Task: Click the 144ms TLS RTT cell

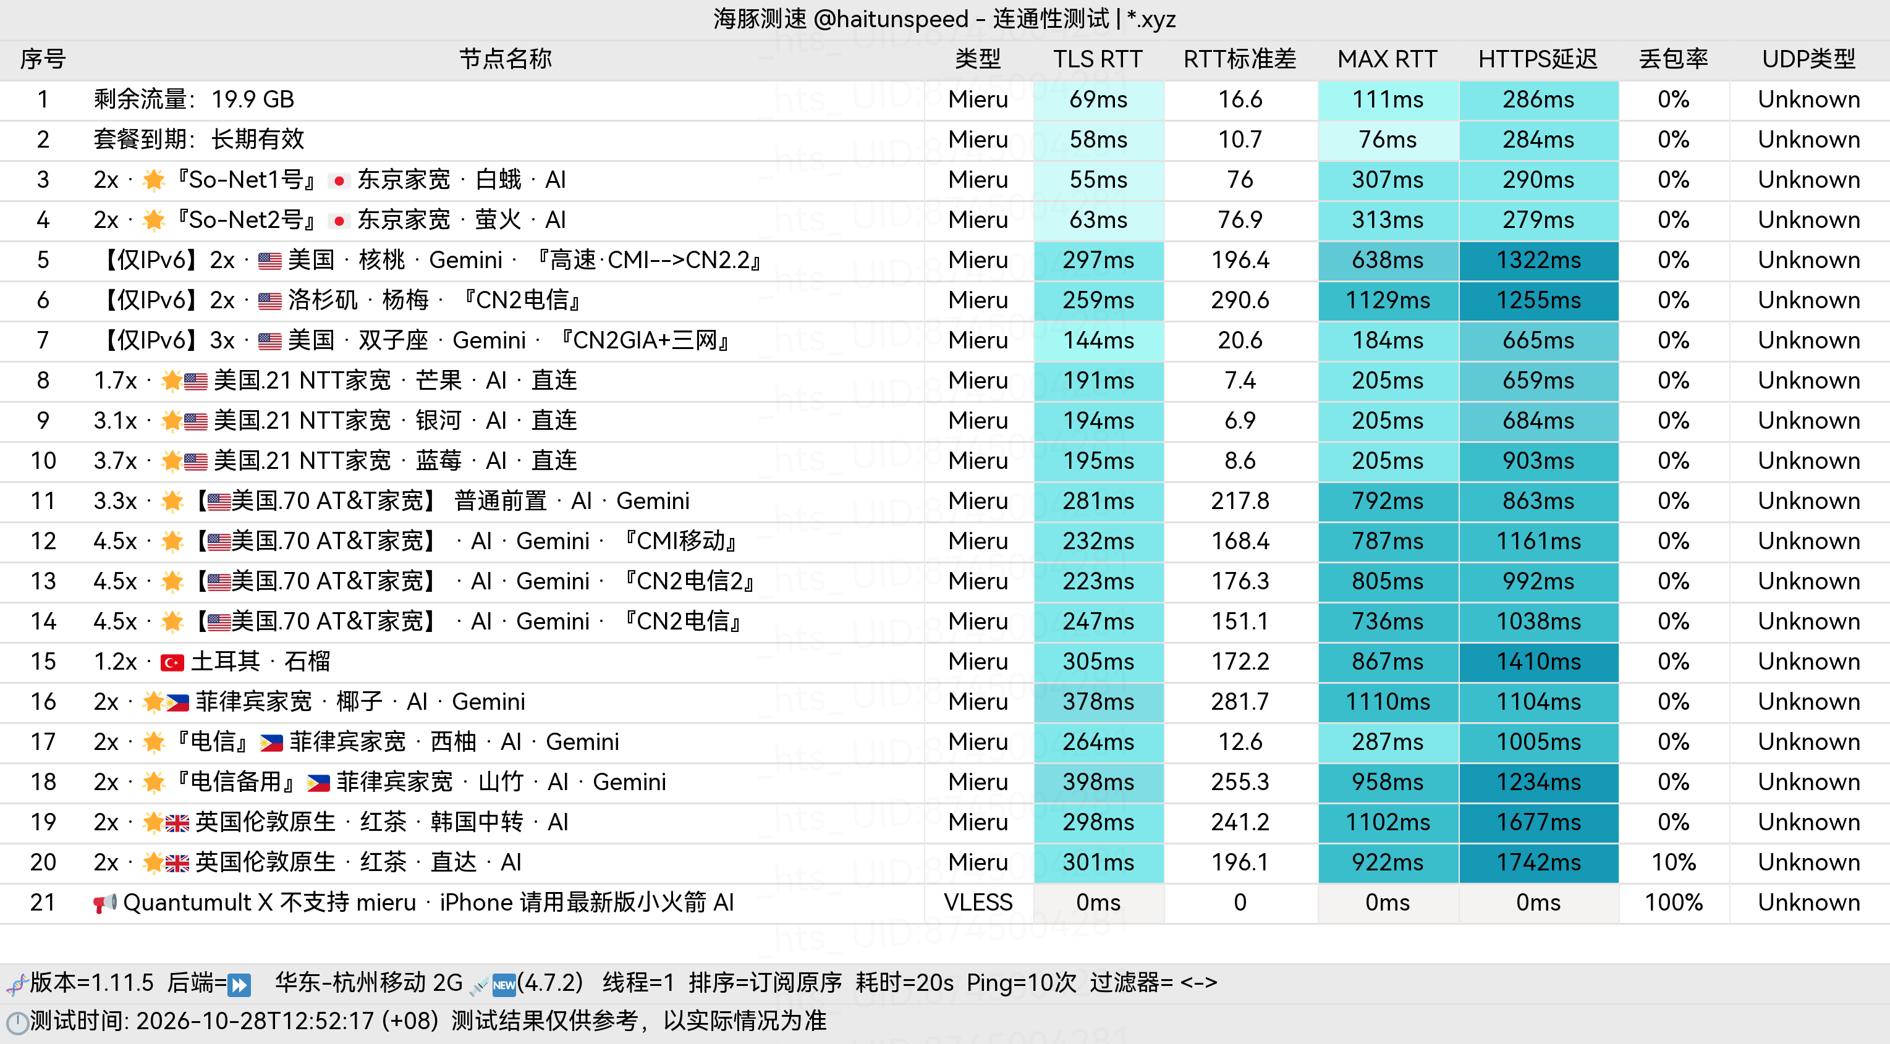Action: click(x=1098, y=341)
